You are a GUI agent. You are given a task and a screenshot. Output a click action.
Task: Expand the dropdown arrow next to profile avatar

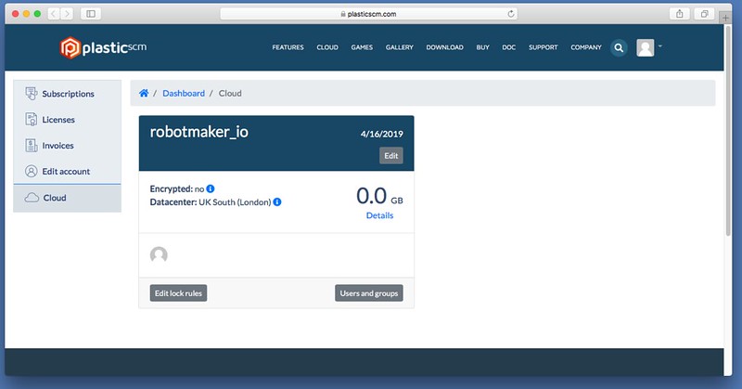(x=660, y=46)
